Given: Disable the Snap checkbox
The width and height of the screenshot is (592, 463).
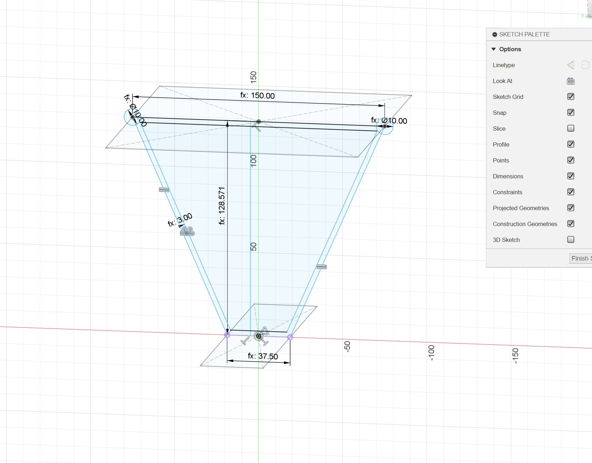Looking at the screenshot, I should coord(570,112).
